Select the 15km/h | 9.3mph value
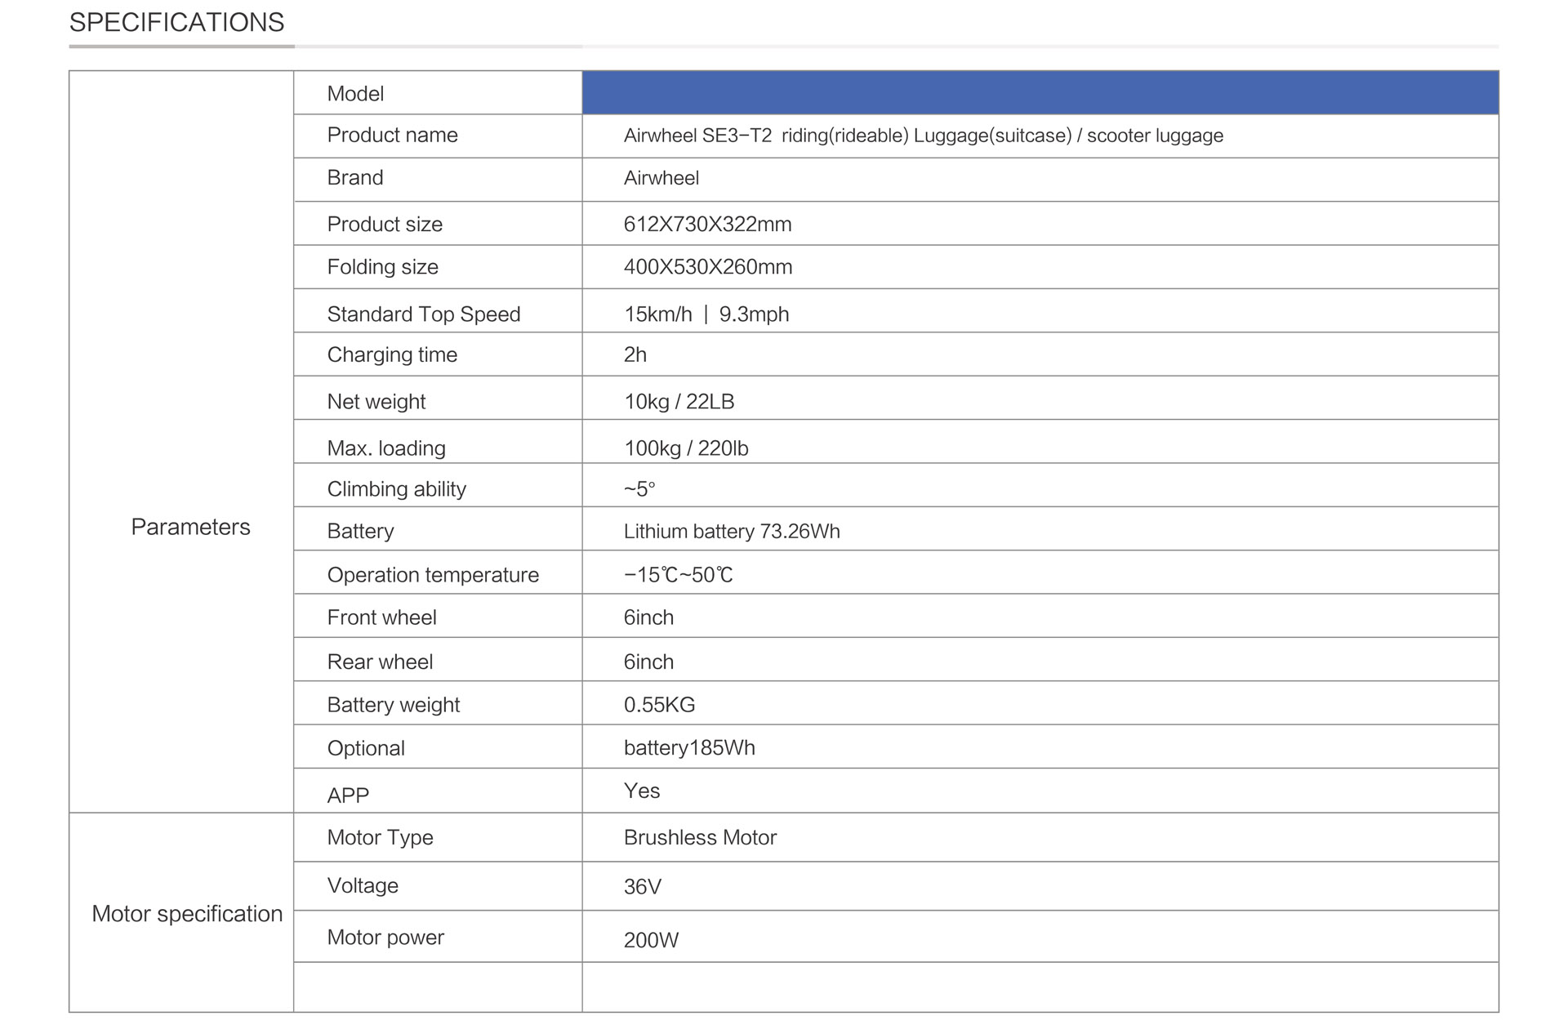Screen dimensions: 1568x1025 (706, 314)
